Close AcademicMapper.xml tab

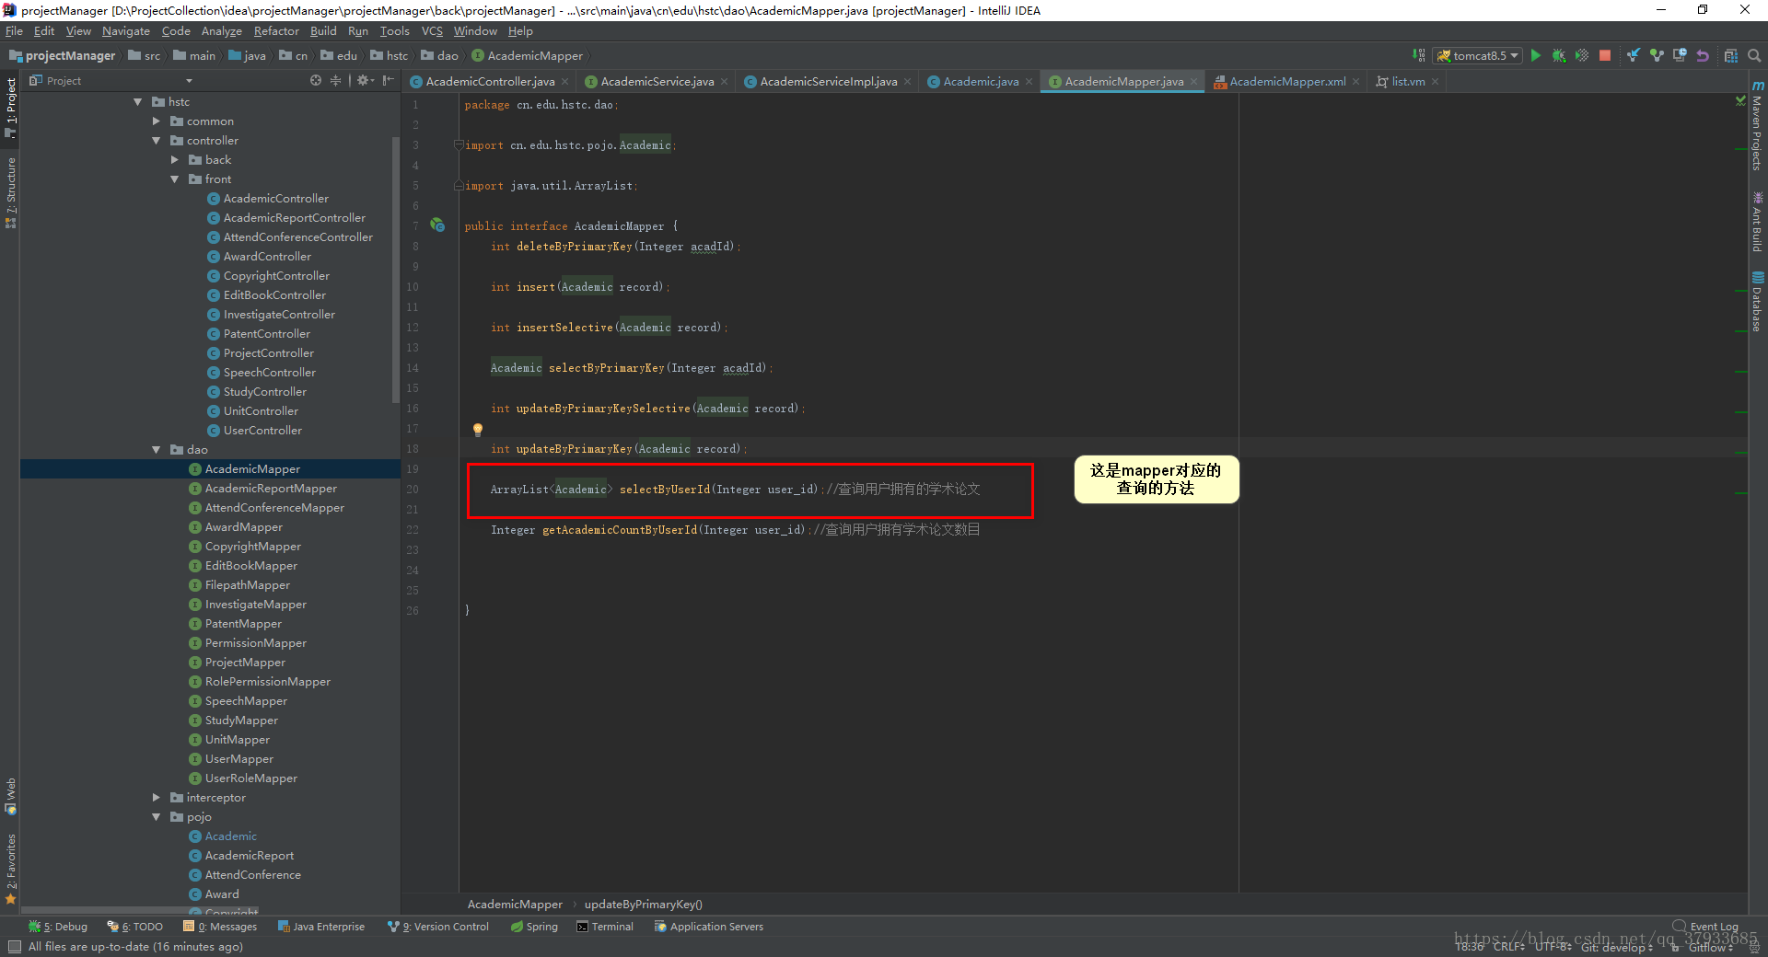[x=1355, y=82]
